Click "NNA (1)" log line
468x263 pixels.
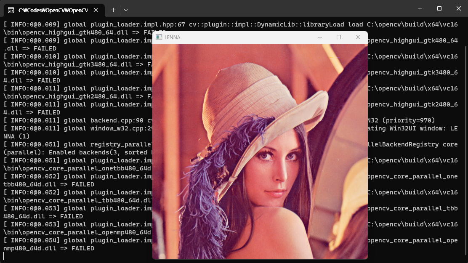pyautogui.click(x=16, y=136)
